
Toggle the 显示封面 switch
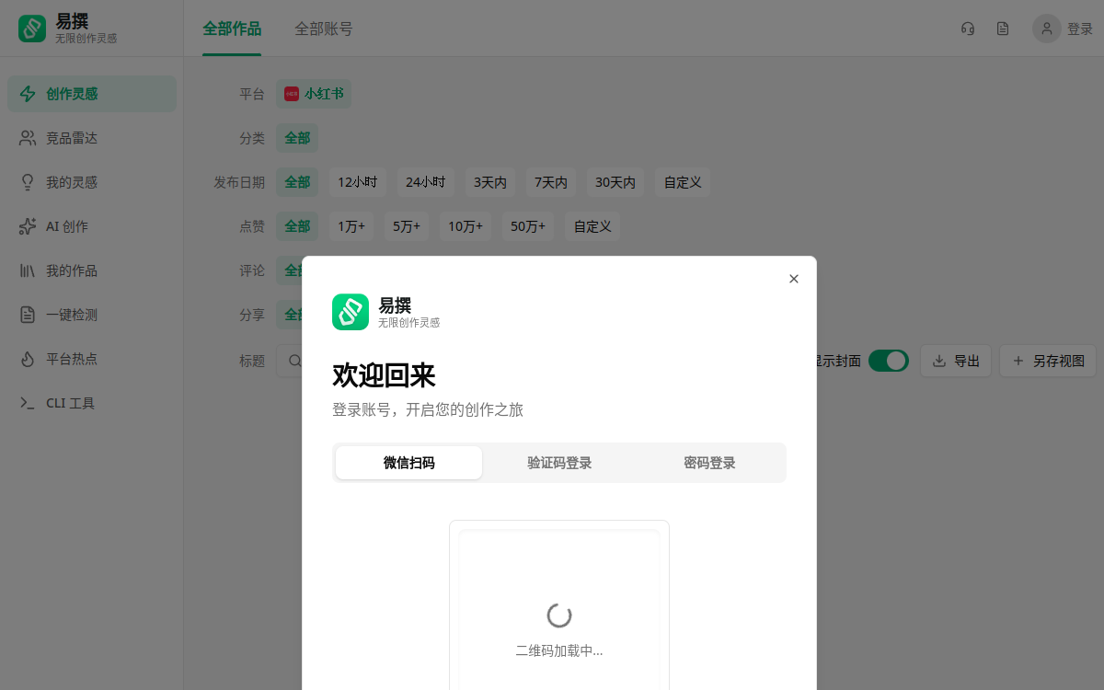889,361
